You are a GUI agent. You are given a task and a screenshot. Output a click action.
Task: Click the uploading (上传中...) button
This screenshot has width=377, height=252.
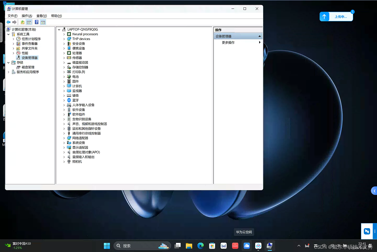[x=341, y=17]
